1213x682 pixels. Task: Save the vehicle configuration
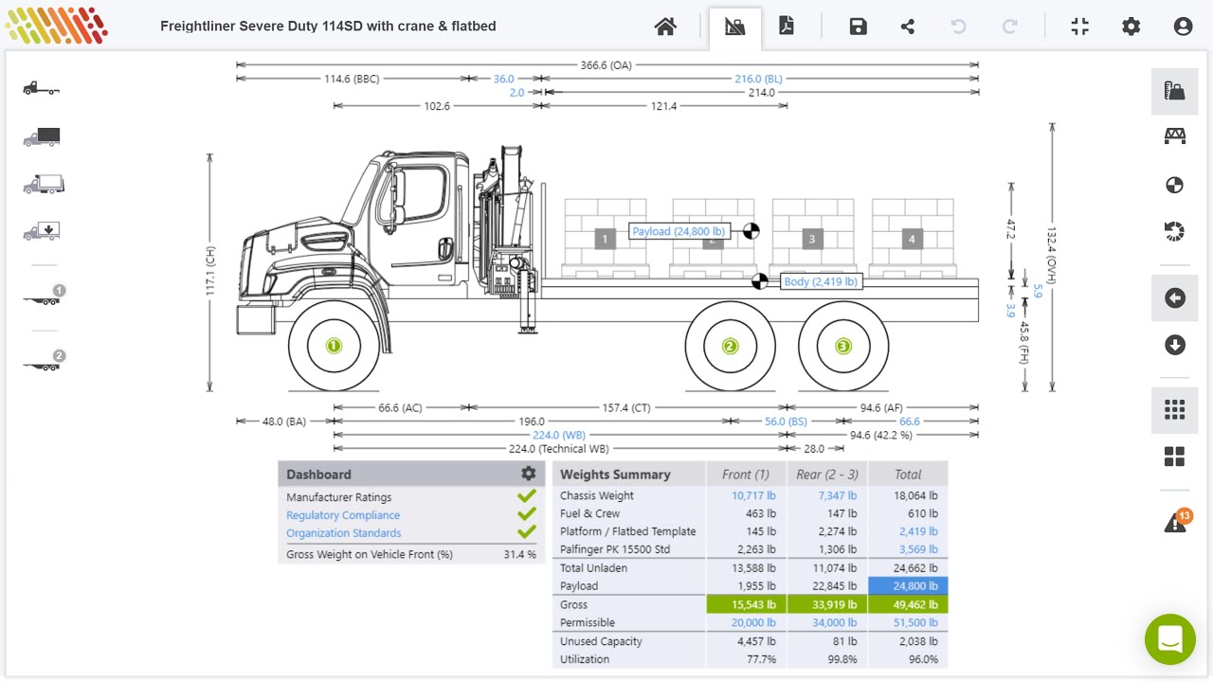tap(859, 27)
